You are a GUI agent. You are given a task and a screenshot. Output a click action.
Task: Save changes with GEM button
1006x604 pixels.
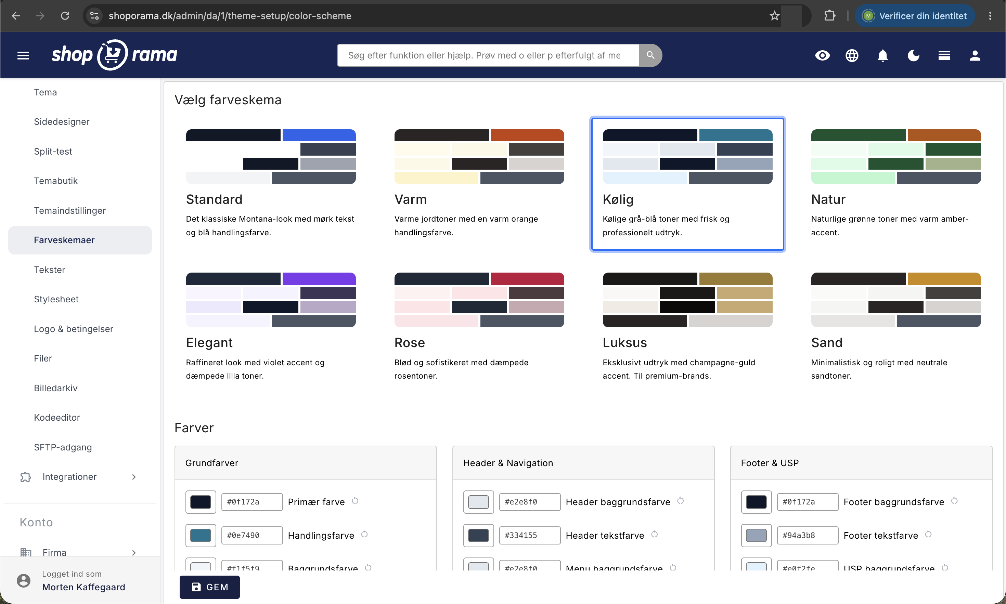pos(210,587)
